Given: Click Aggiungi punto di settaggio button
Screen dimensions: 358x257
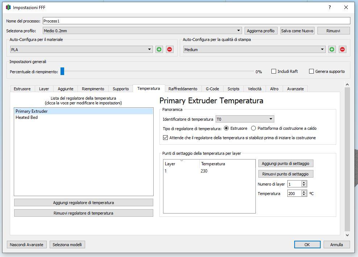Looking at the screenshot, I should 286,163.
